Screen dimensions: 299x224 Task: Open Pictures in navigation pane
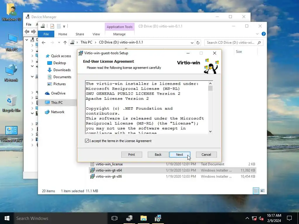coord(56,84)
